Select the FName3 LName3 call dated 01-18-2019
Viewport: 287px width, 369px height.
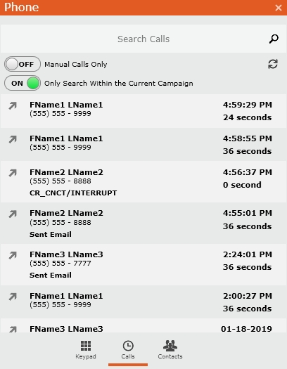coord(143,325)
